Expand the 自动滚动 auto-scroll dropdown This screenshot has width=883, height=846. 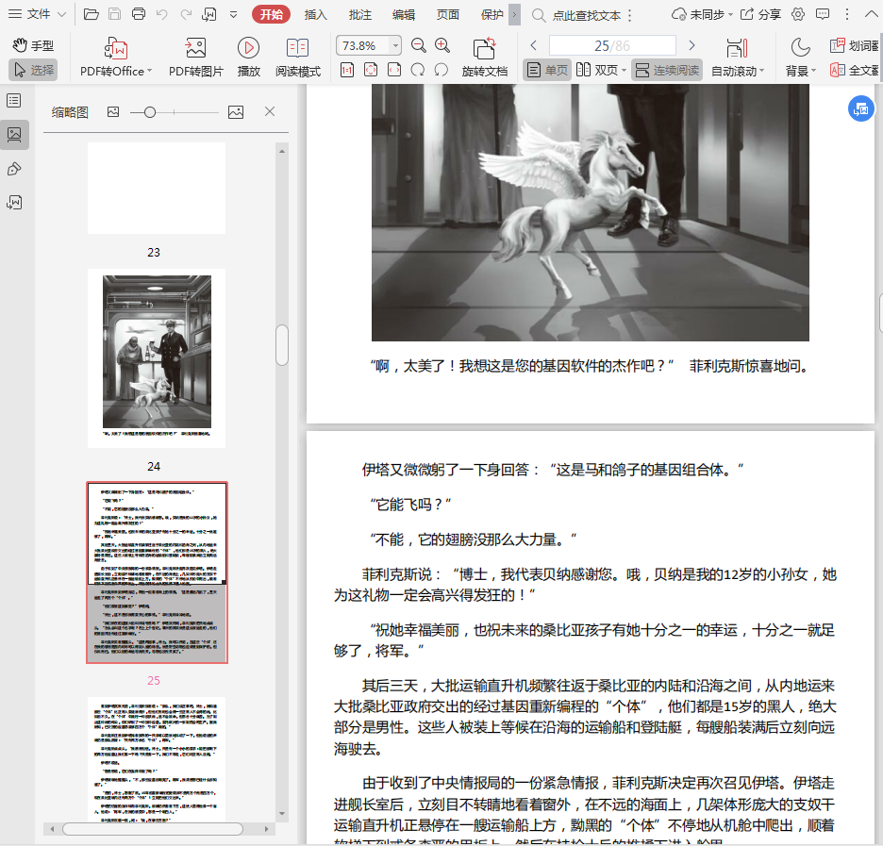pyautogui.click(x=762, y=72)
